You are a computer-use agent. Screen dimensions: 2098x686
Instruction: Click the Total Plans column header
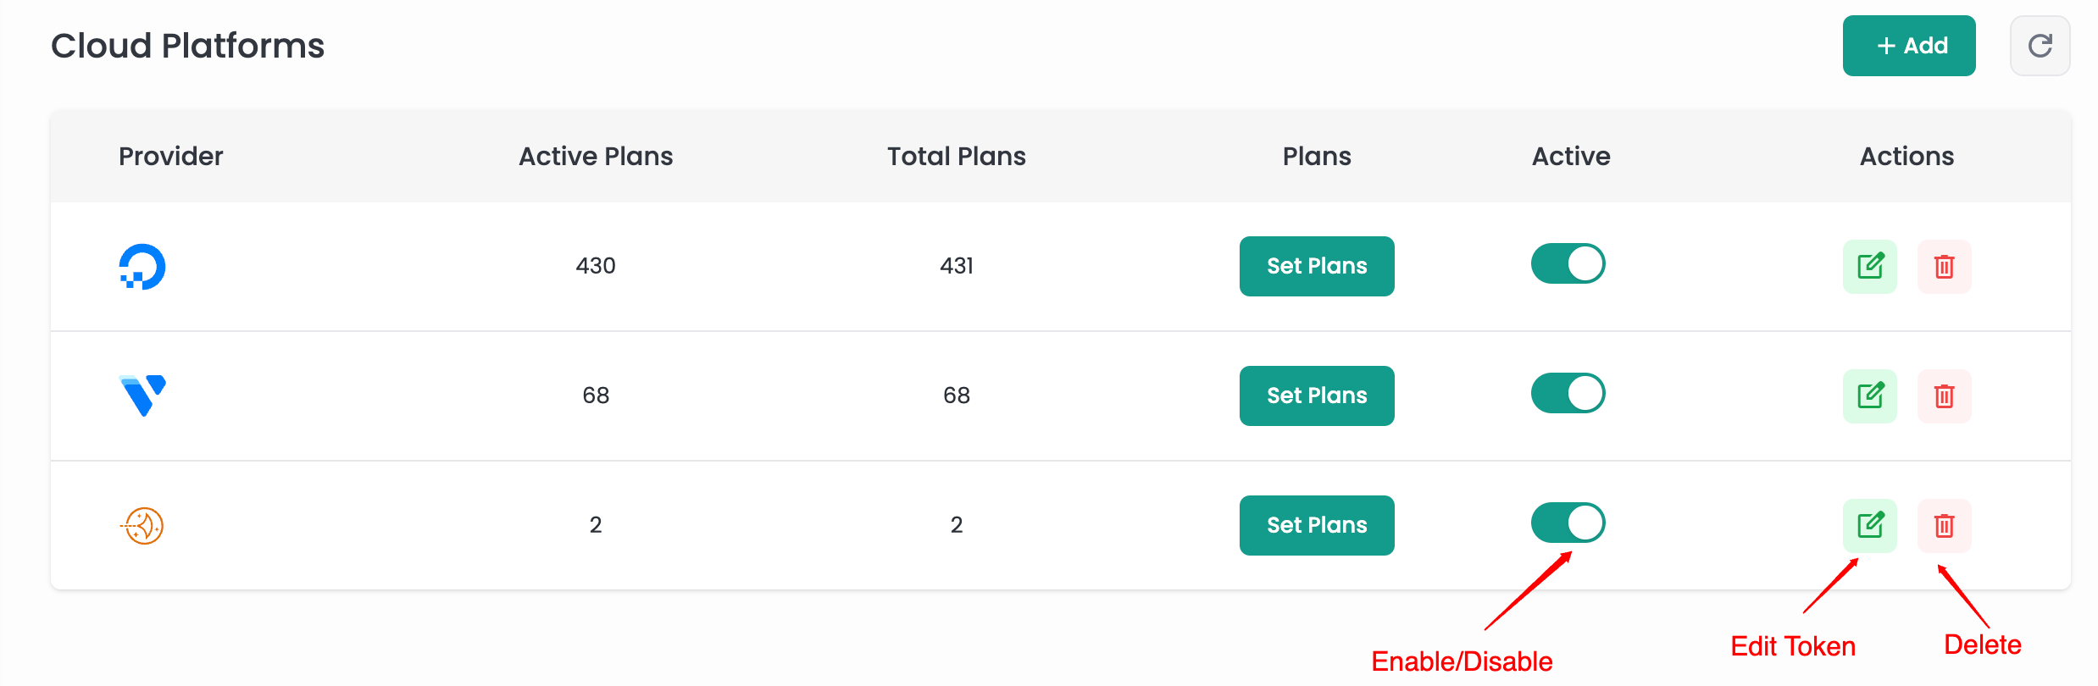click(956, 157)
